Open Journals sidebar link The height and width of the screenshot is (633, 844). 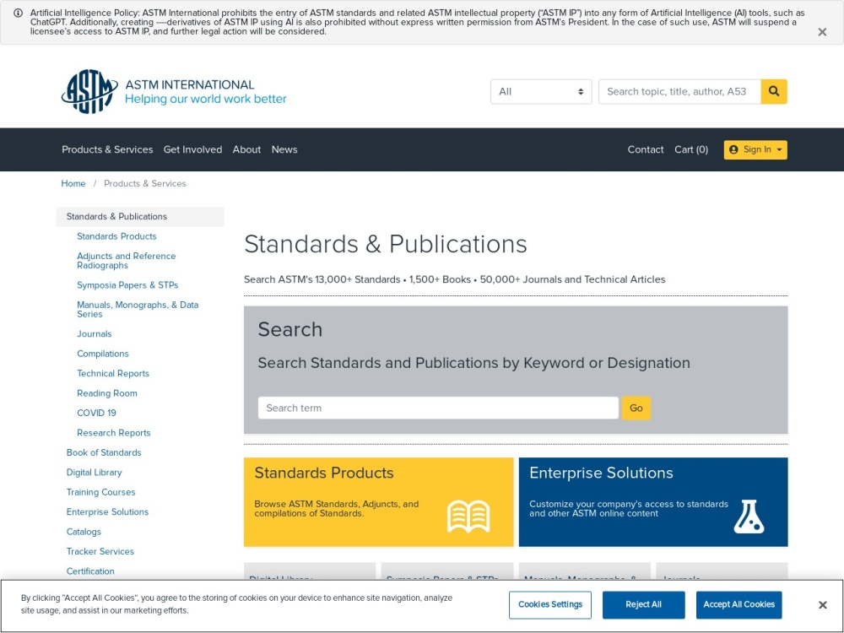pos(95,334)
